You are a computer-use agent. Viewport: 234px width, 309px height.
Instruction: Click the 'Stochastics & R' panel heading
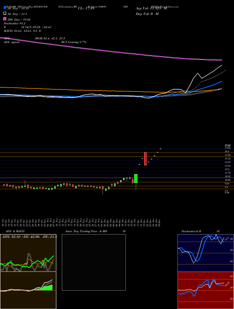191,231
